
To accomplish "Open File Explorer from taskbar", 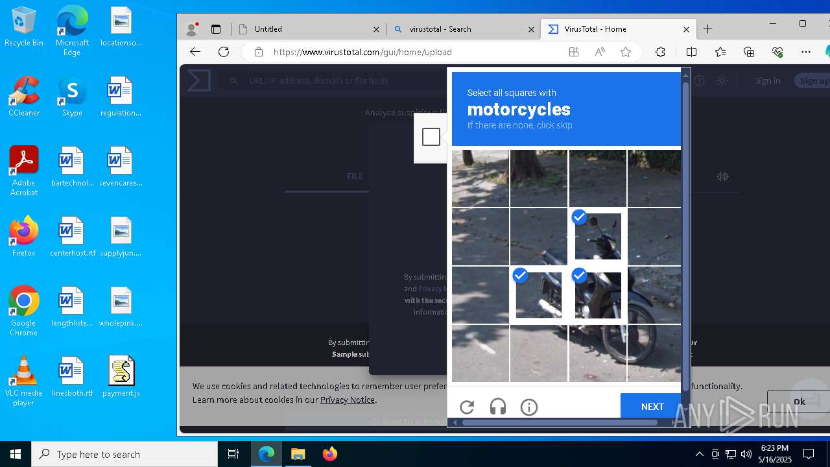I will click(298, 454).
